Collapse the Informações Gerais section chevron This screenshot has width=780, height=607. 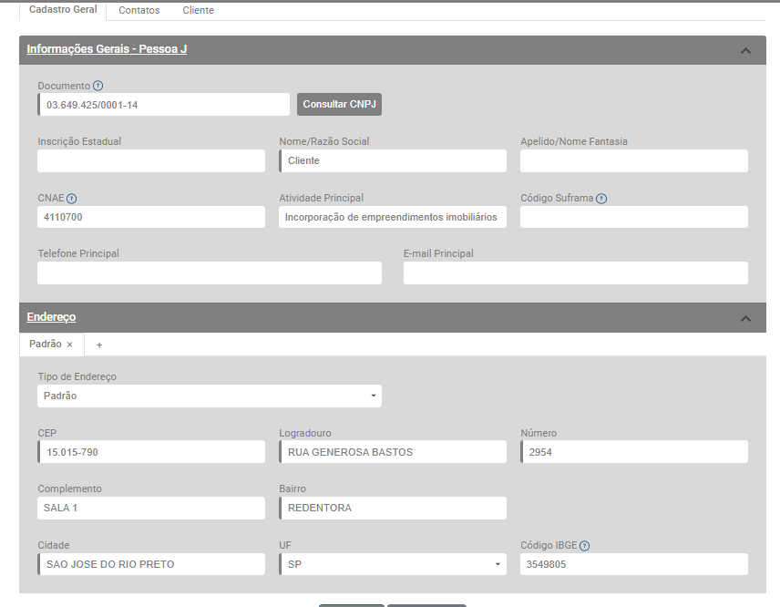pyautogui.click(x=745, y=50)
